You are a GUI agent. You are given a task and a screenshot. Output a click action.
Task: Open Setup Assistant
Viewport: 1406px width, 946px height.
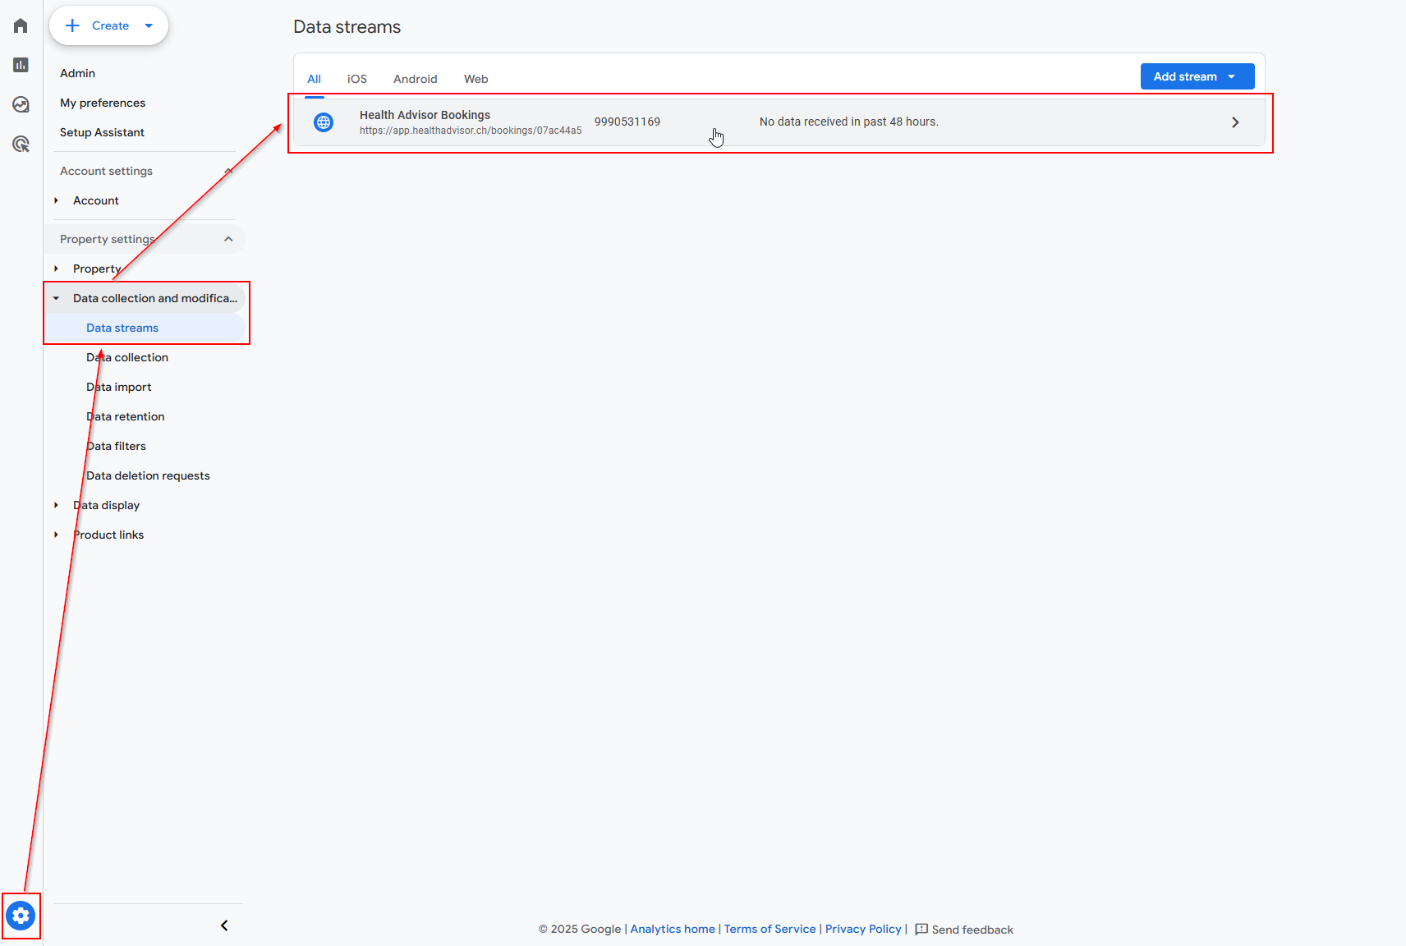click(x=102, y=132)
